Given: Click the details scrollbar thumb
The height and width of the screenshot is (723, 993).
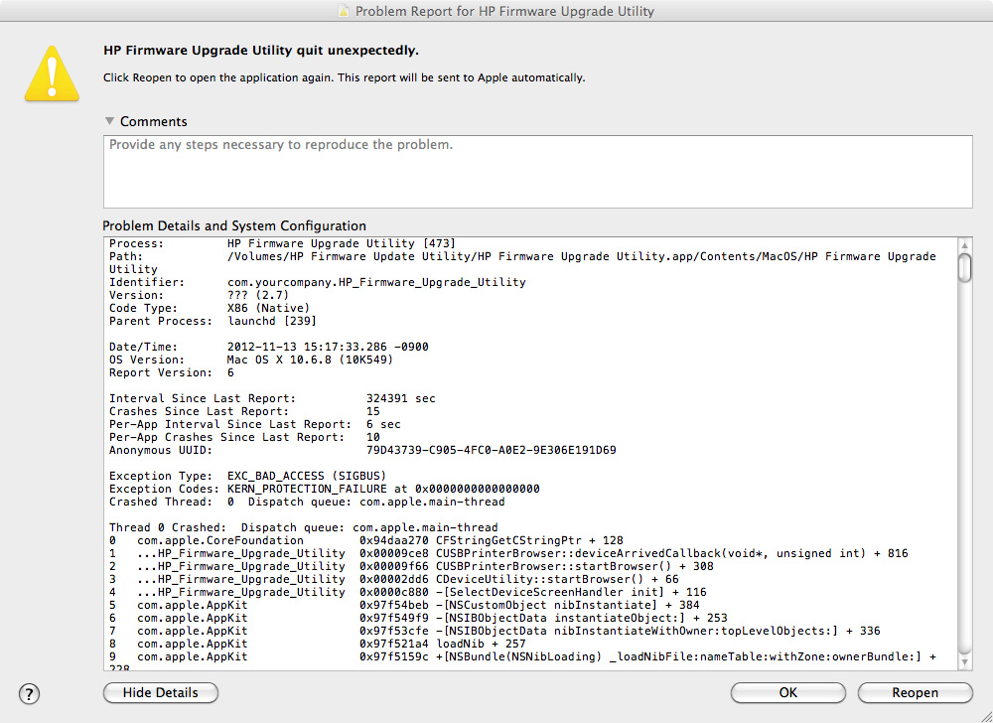Looking at the screenshot, I should [x=964, y=268].
